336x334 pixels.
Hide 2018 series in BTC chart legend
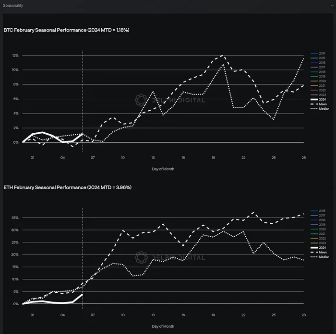coord(318,72)
